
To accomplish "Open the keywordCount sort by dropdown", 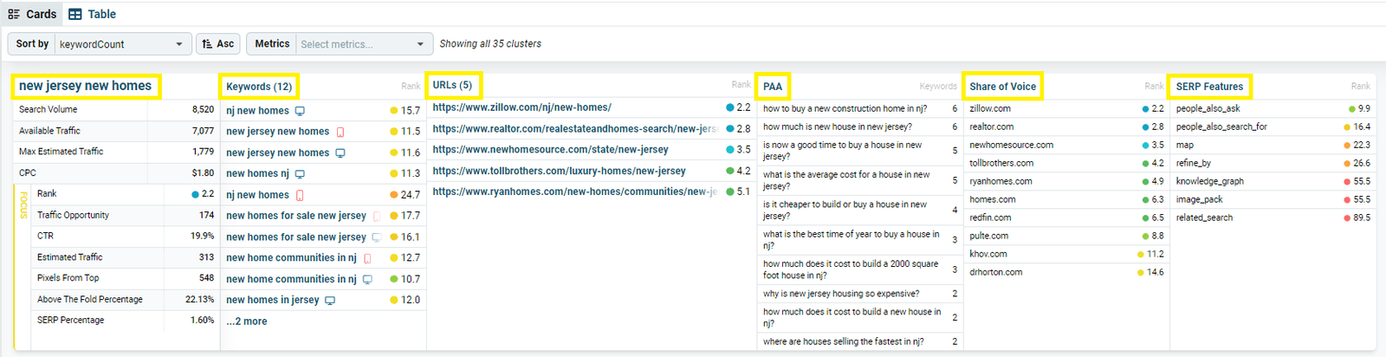I will (122, 44).
